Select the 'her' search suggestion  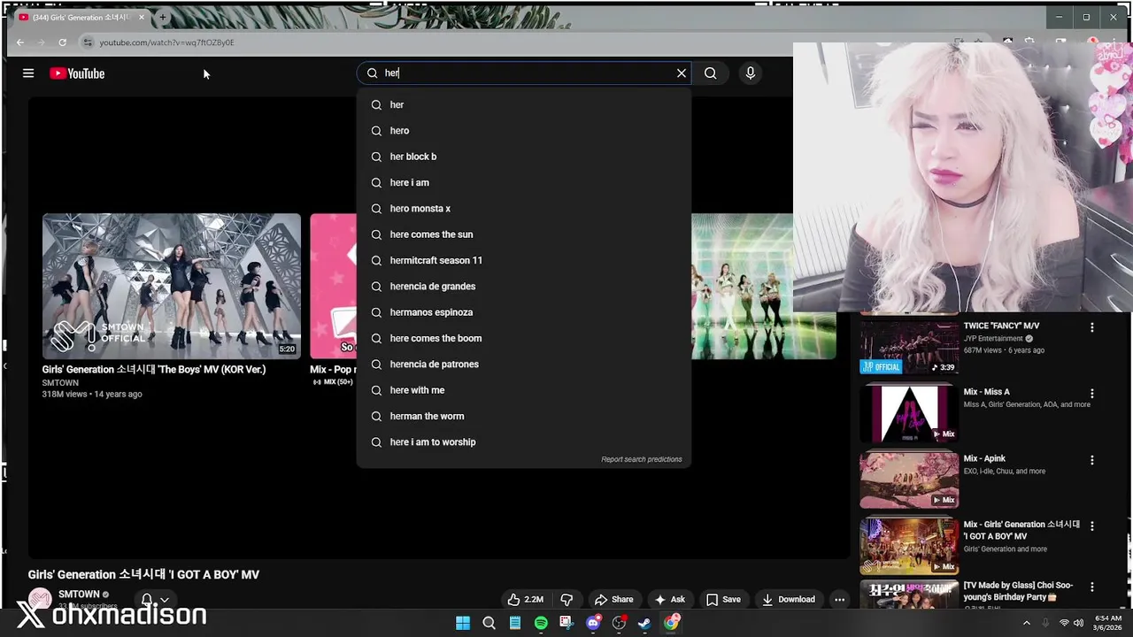[524, 104]
